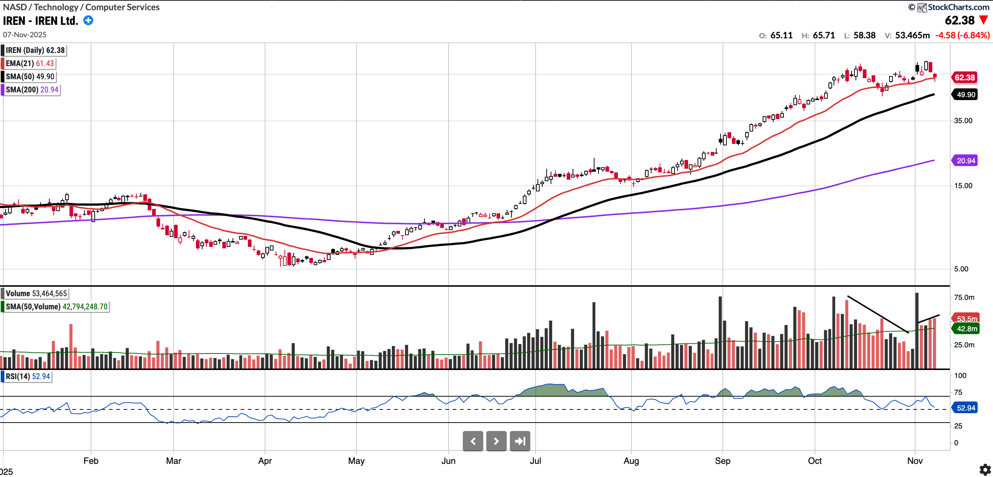The width and height of the screenshot is (993, 477).
Task: Click the Sep label on the date axis
Action: click(722, 461)
